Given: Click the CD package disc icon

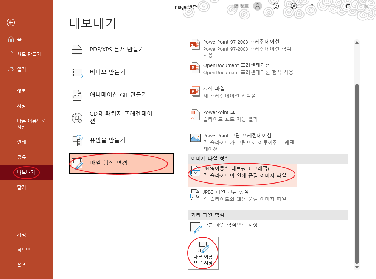Looking at the screenshot, I should coord(77,118).
